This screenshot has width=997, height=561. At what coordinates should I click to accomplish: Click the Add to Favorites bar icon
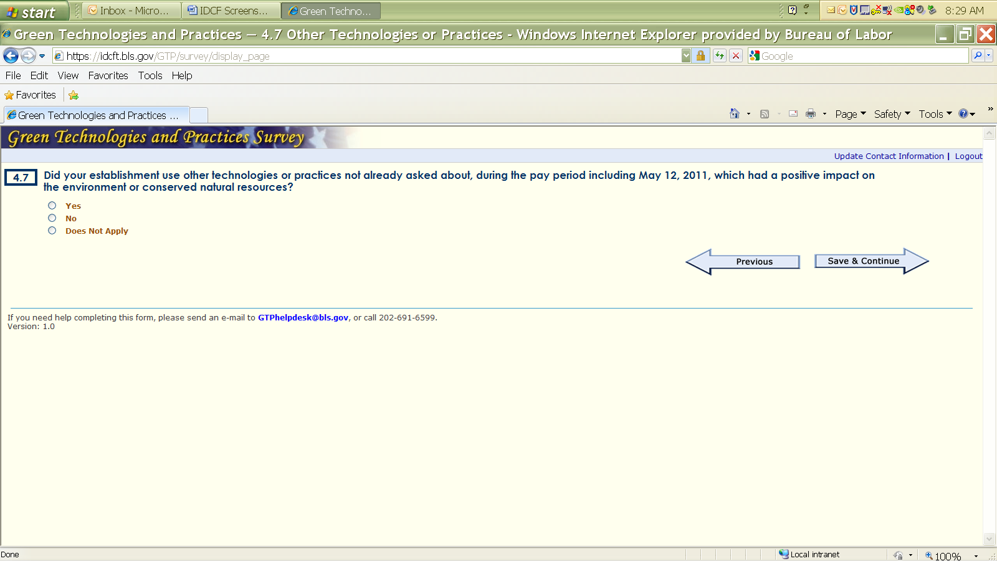click(74, 95)
